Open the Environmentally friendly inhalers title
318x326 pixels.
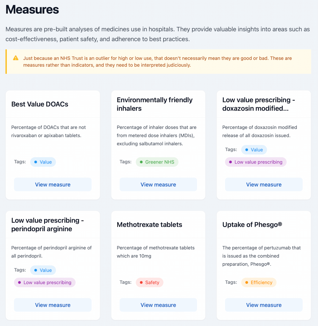[154, 104]
